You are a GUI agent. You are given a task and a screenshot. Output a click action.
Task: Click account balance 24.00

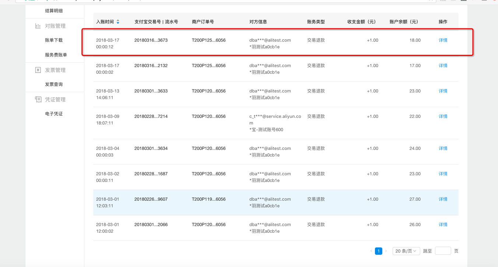pos(415,148)
